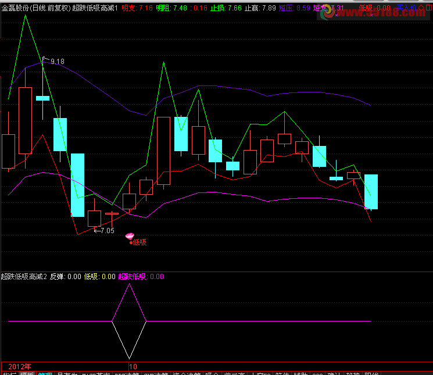Open the 超跌低吸高减1 indicator name in the header
This screenshot has height=375, width=433.
[95, 8]
